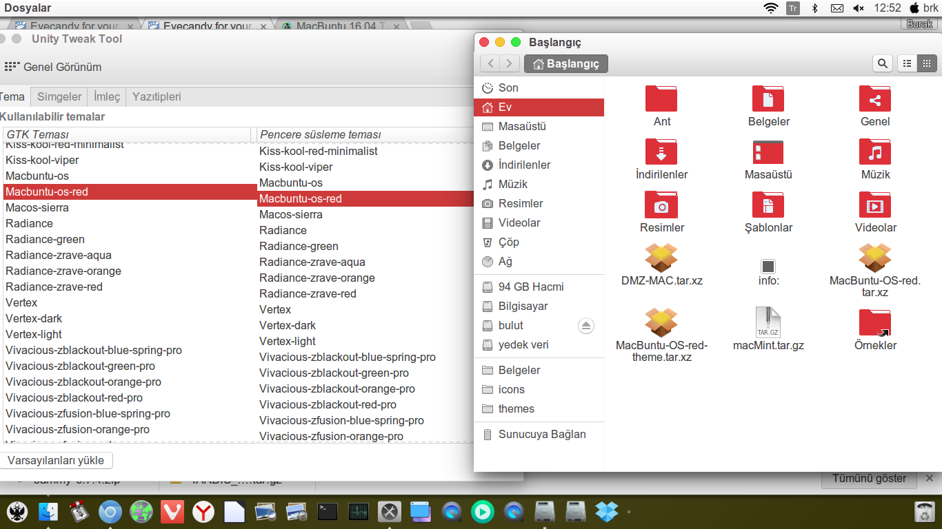Open the Tema tab

click(x=12, y=96)
